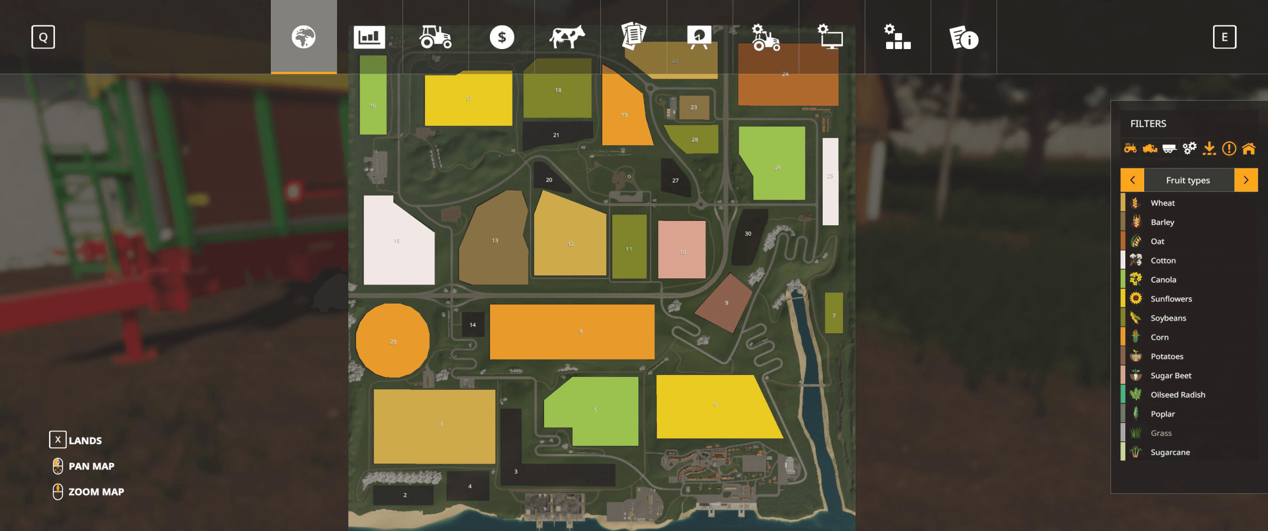Toggle Soybeans fruit type filter

[1189, 318]
